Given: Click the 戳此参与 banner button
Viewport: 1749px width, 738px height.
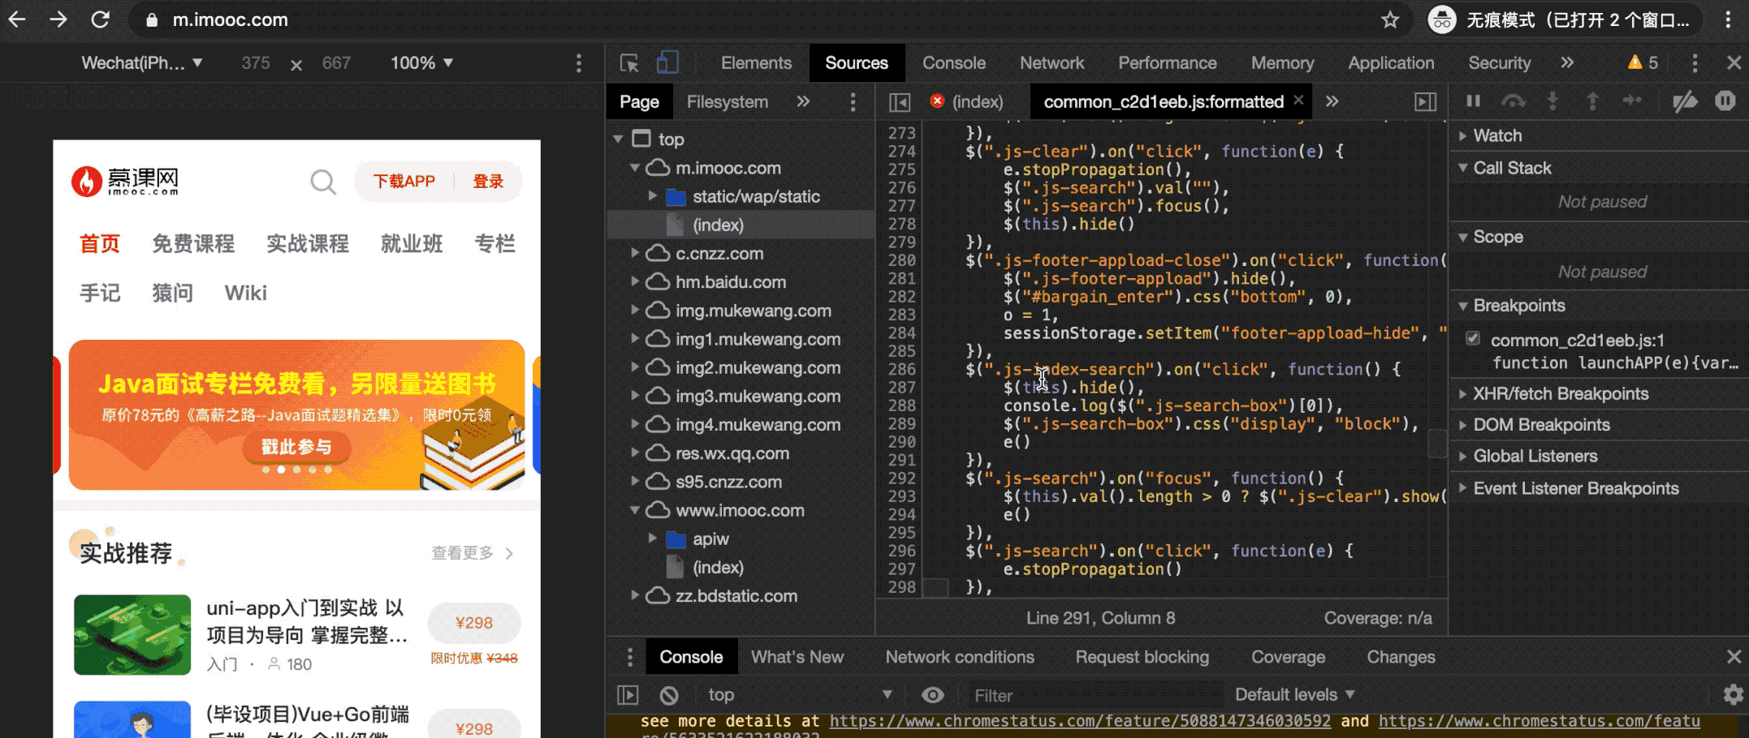Looking at the screenshot, I should tap(296, 447).
